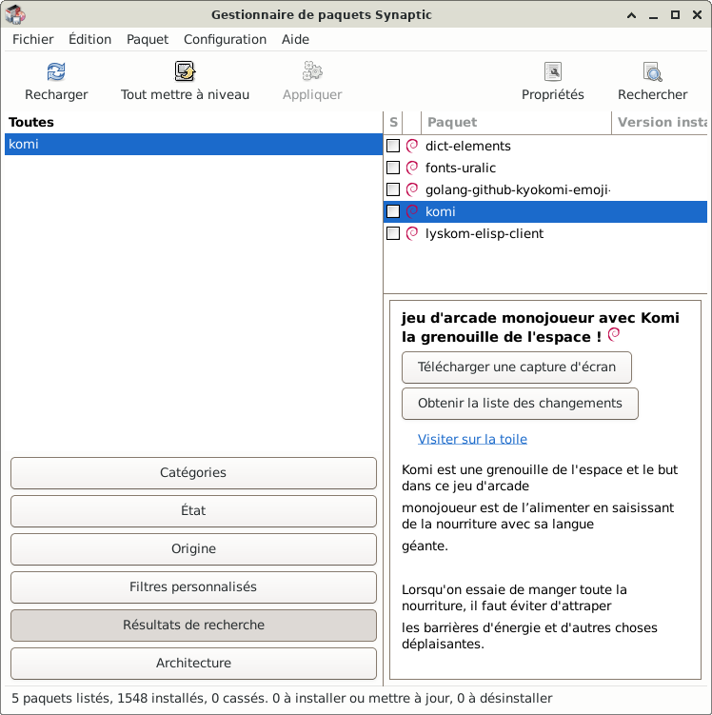Click Obtenir la liste des changements

coord(520,404)
